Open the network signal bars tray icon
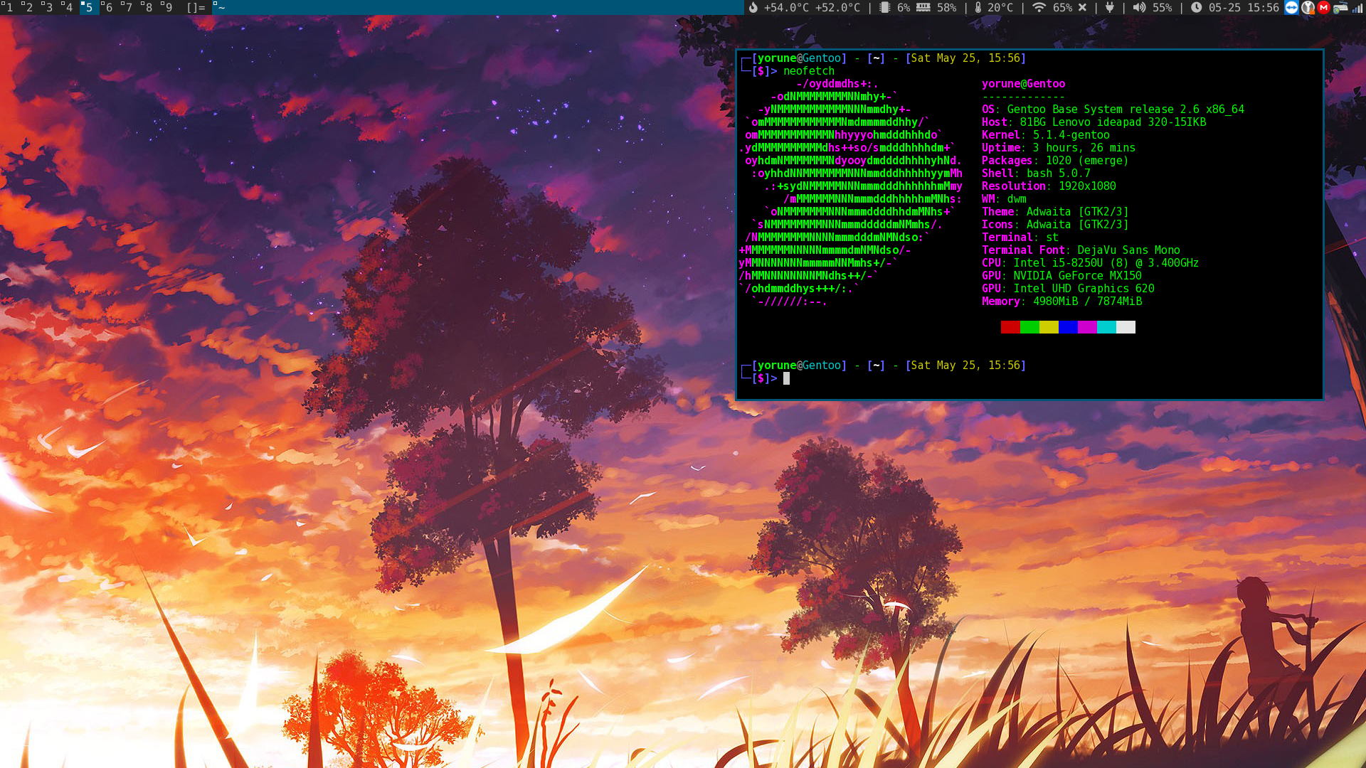Viewport: 1366px width, 768px height. click(1357, 8)
